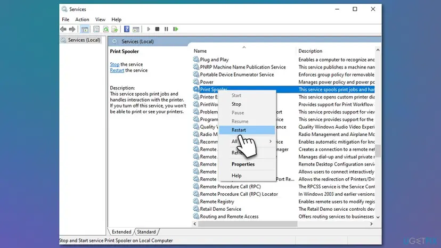This screenshot has height=248, width=441.
Task: Click the Stop Service square icon
Action: point(157,29)
